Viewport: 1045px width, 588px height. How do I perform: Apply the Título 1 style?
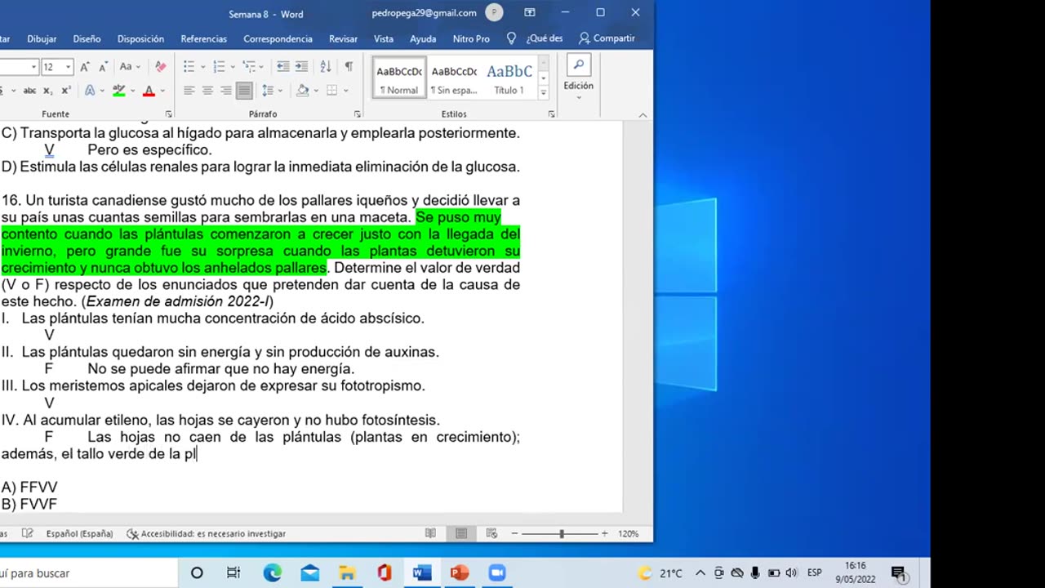509,78
